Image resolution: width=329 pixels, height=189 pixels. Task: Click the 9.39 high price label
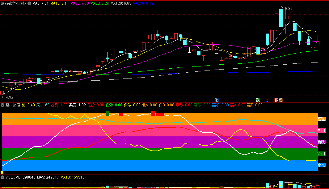click(x=289, y=8)
